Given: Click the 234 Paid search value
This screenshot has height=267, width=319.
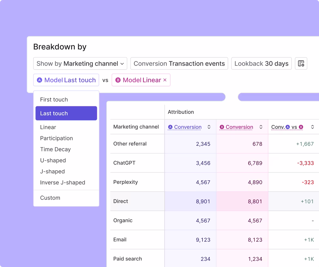Looking at the screenshot, I should tap(205, 259).
